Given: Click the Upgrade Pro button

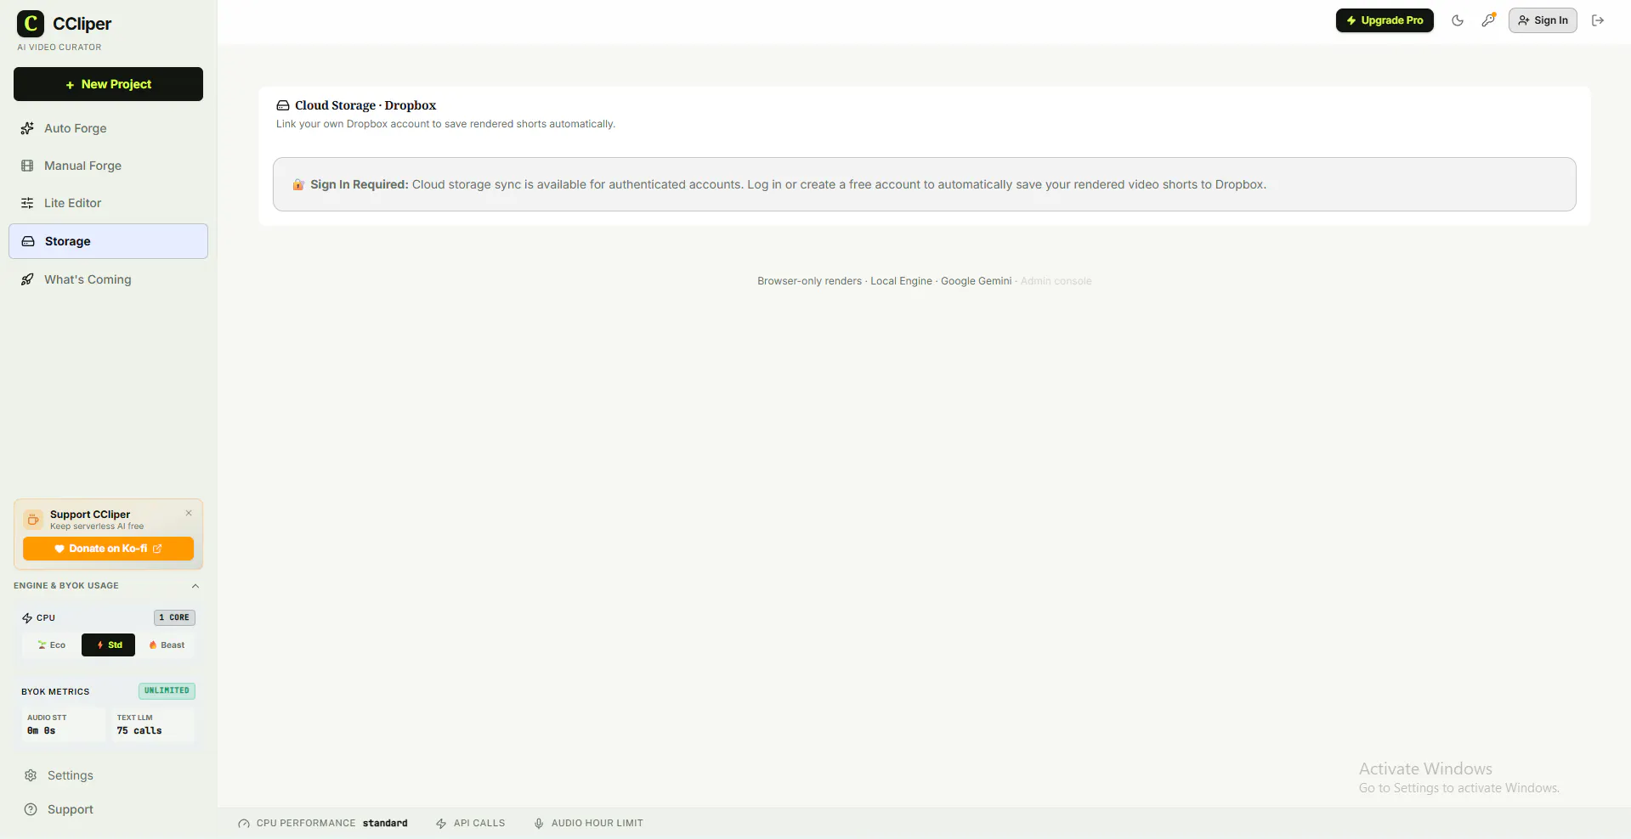Looking at the screenshot, I should coord(1385,20).
